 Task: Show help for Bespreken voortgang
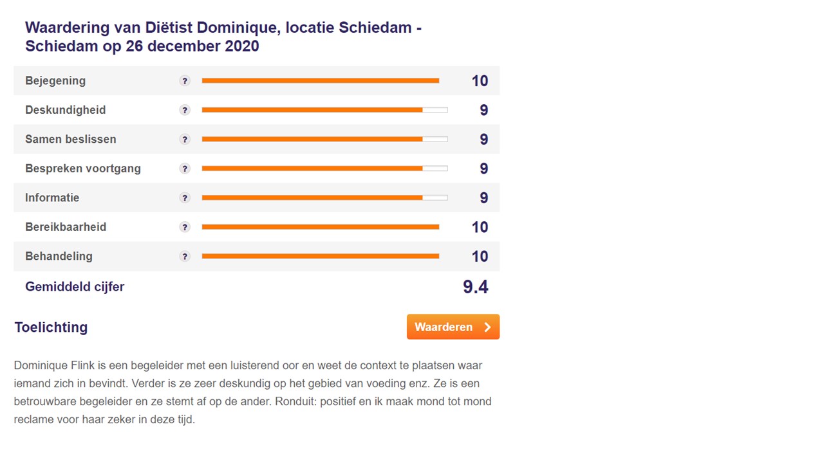[185, 168]
